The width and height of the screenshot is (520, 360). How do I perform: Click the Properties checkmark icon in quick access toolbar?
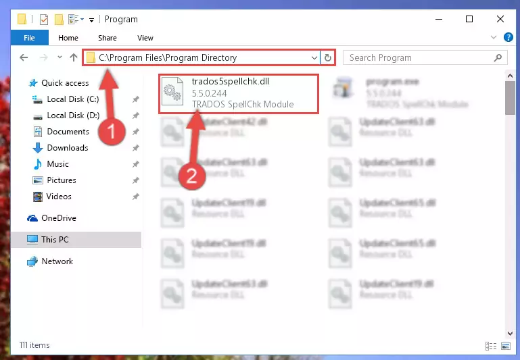[x=44, y=20]
